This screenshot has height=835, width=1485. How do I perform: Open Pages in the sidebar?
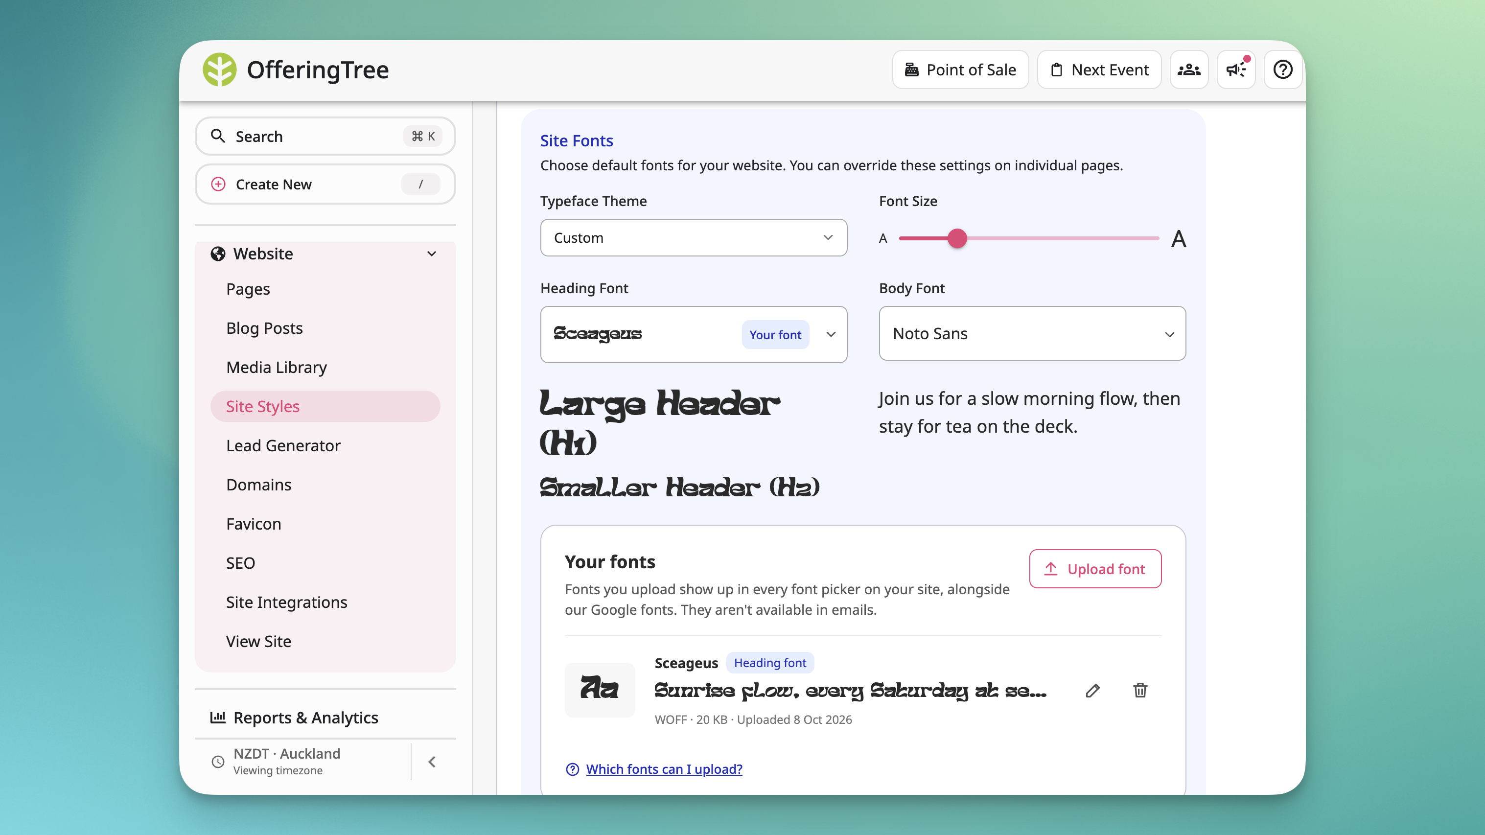click(248, 289)
